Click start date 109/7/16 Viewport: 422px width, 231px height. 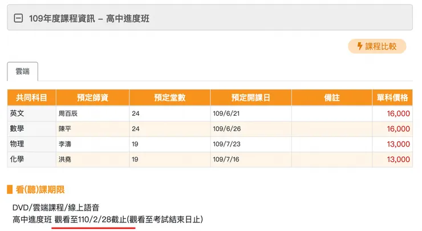click(x=226, y=159)
